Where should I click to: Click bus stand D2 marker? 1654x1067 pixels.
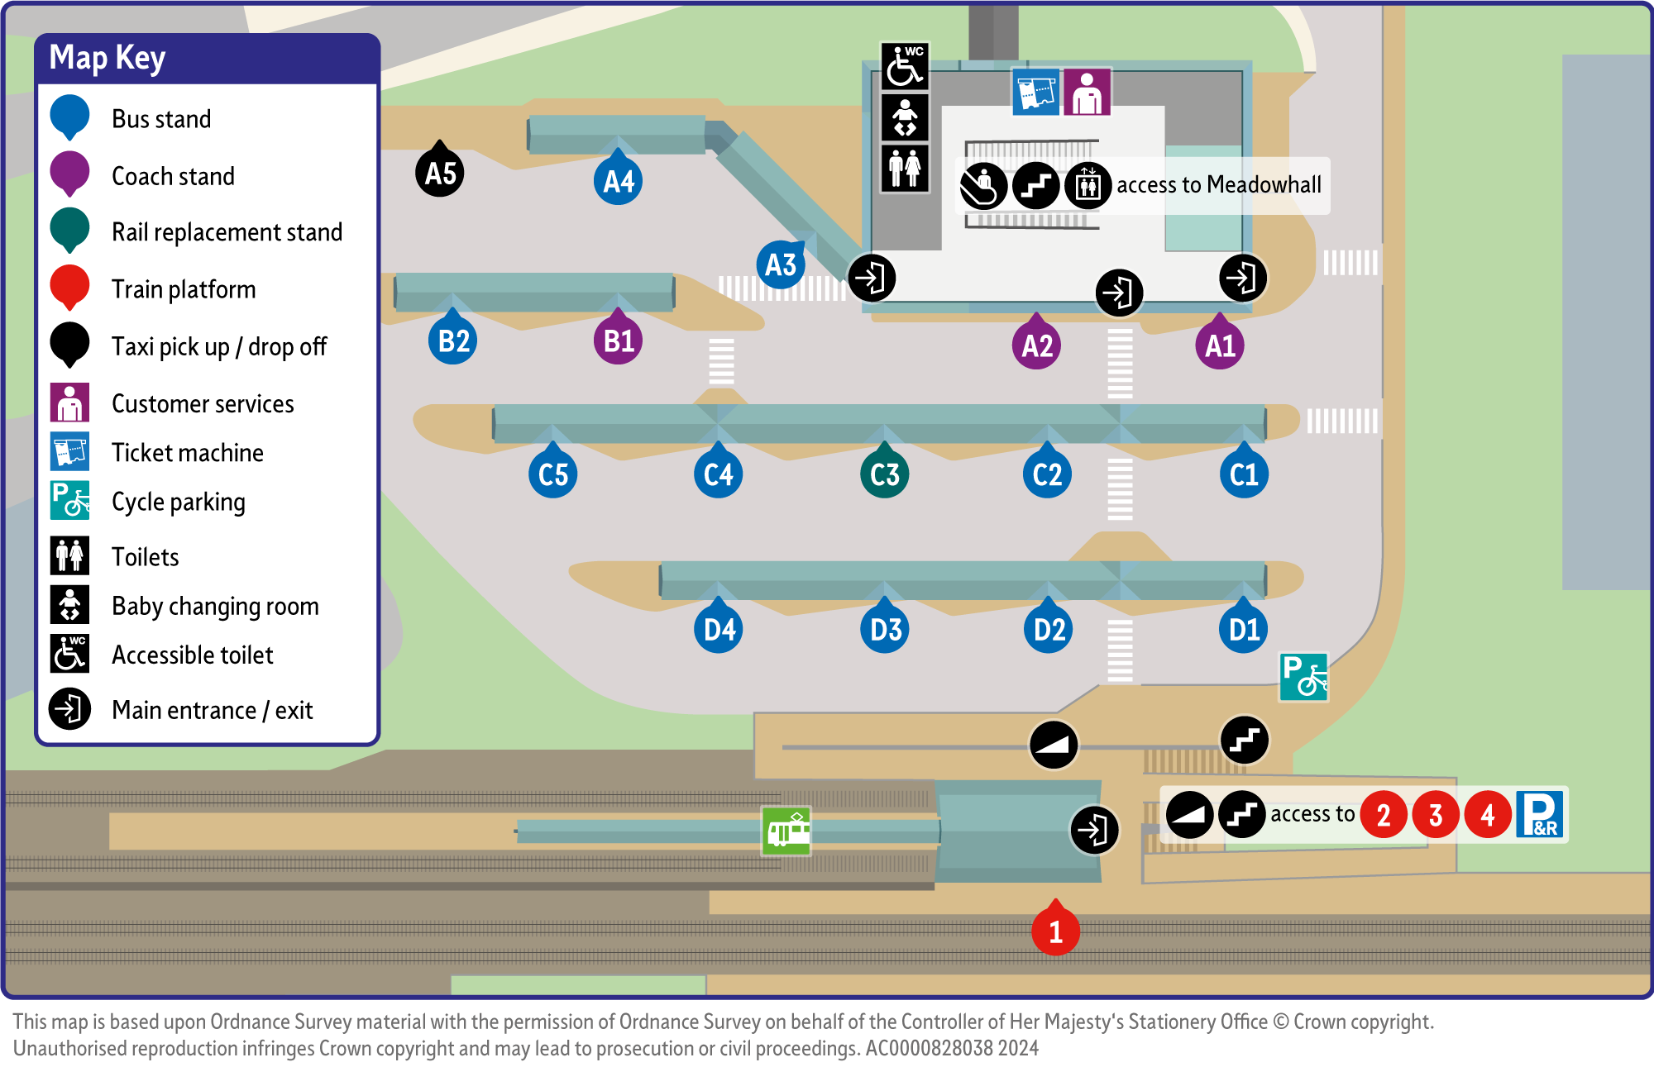pos(1049,627)
